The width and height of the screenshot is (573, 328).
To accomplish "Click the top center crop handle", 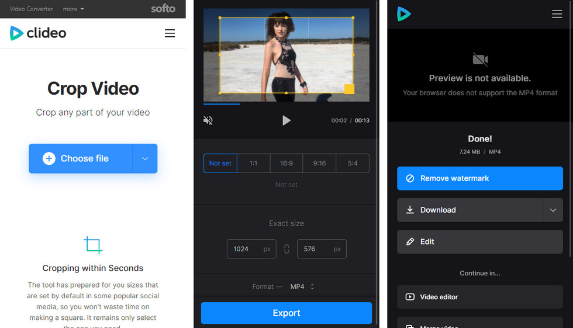I will [286, 18].
